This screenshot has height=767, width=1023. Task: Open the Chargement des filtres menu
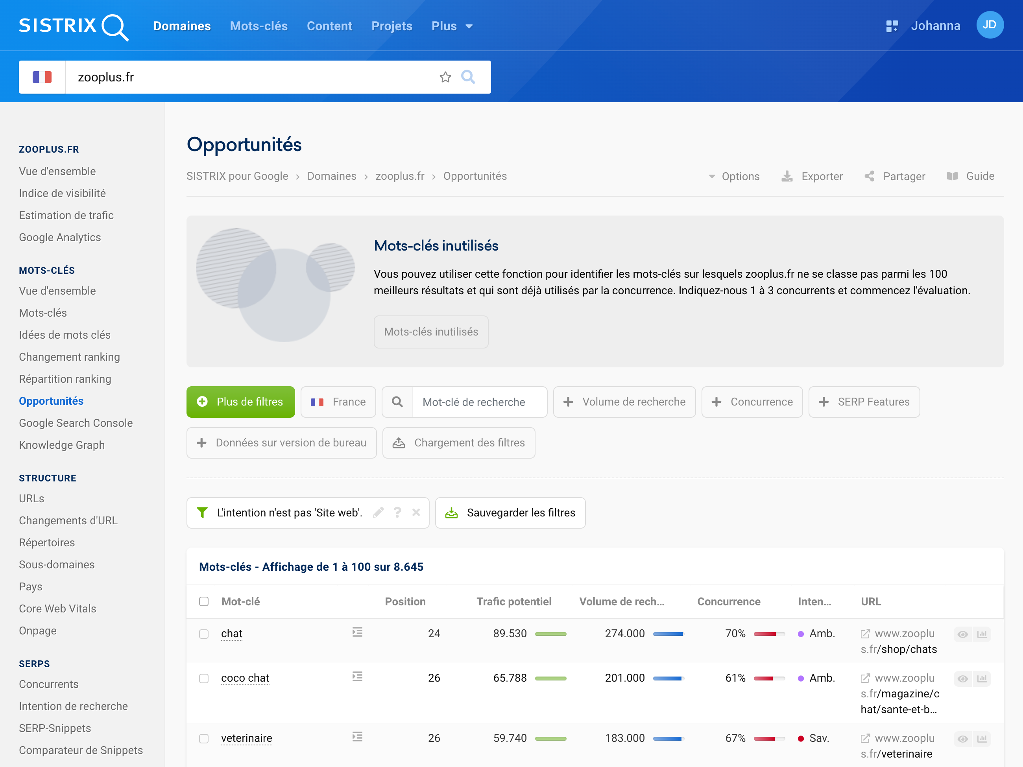click(459, 443)
